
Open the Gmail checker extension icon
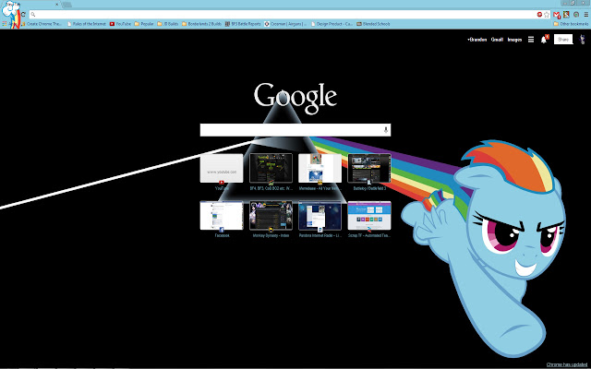coord(557,15)
